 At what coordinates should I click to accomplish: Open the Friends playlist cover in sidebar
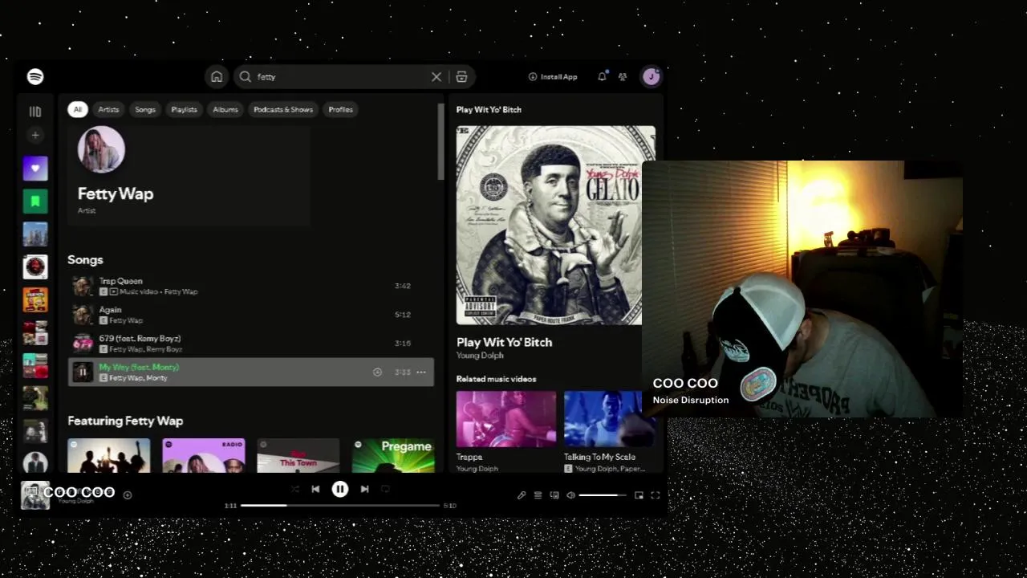(x=35, y=299)
